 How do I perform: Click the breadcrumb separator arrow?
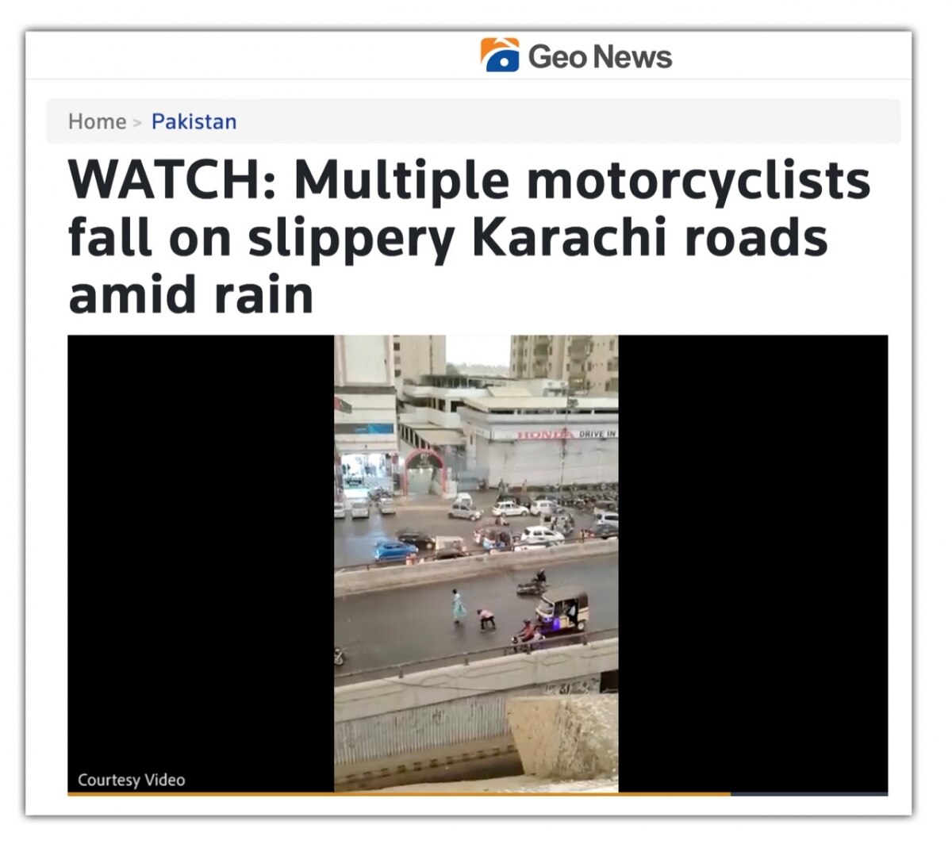coord(137,122)
